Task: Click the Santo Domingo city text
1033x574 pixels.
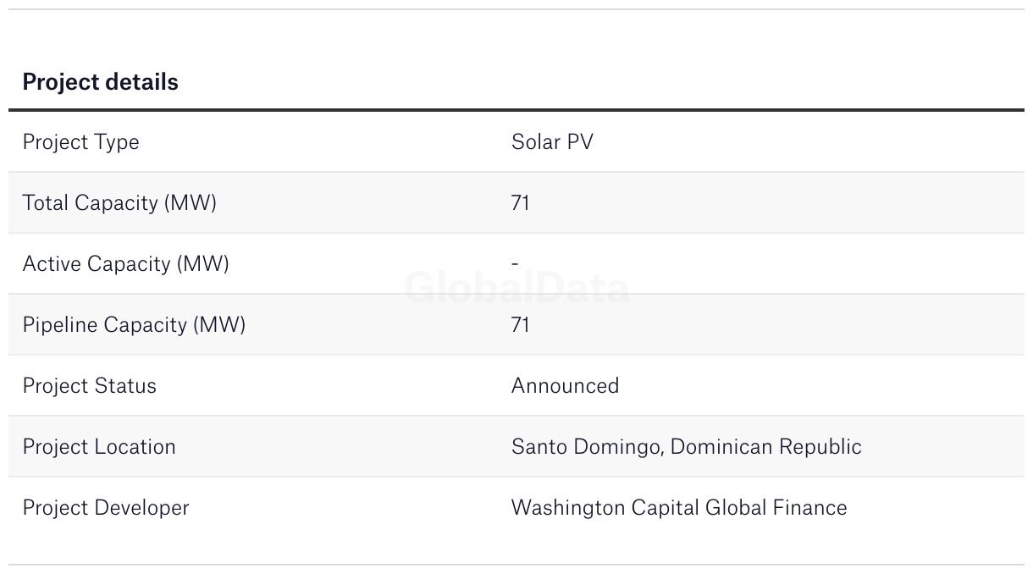Action: tap(586, 447)
